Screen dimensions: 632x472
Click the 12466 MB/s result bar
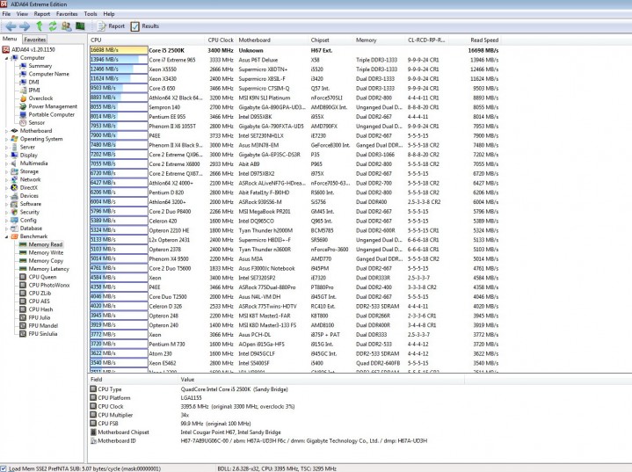(x=119, y=69)
